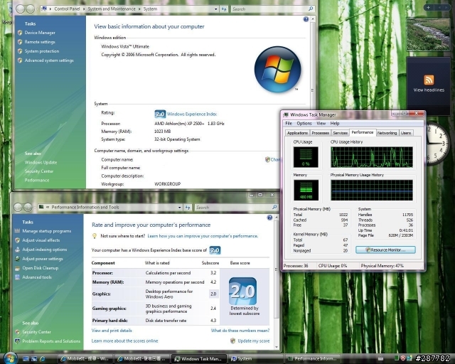Click the add gadget plus button
The image size is (455, 364).
(428, 7)
